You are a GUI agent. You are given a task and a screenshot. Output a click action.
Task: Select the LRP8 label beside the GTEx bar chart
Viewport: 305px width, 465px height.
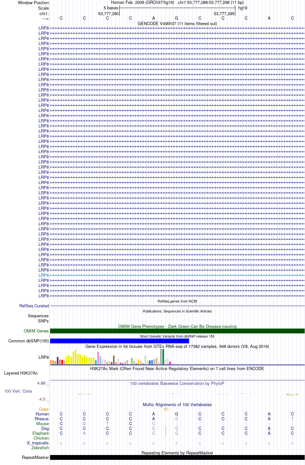click(44, 357)
